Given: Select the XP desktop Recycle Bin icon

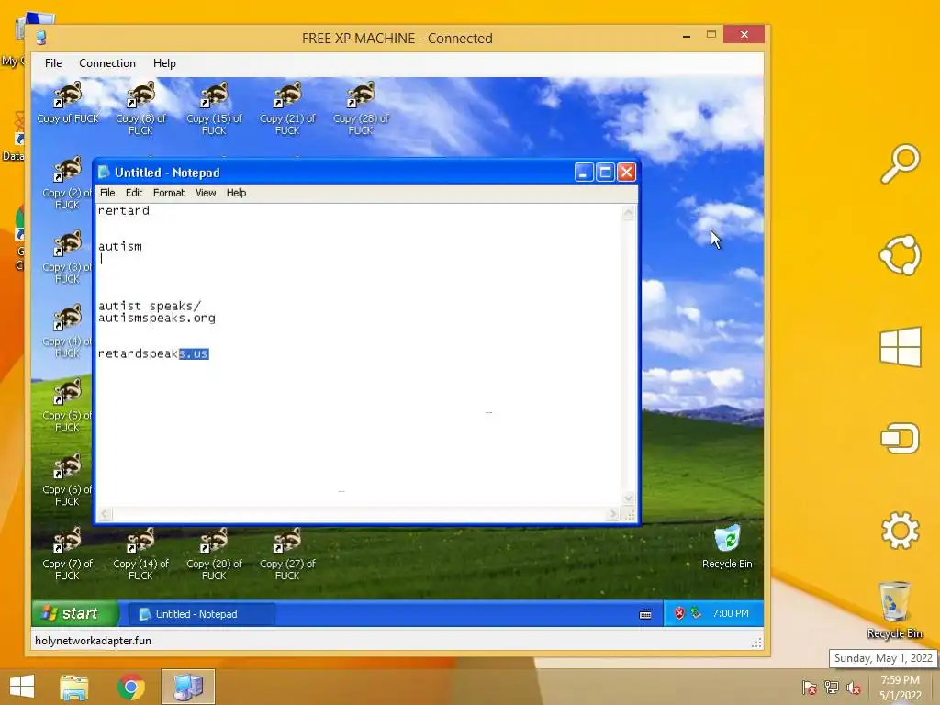Looking at the screenshot, I should (727, 547).
